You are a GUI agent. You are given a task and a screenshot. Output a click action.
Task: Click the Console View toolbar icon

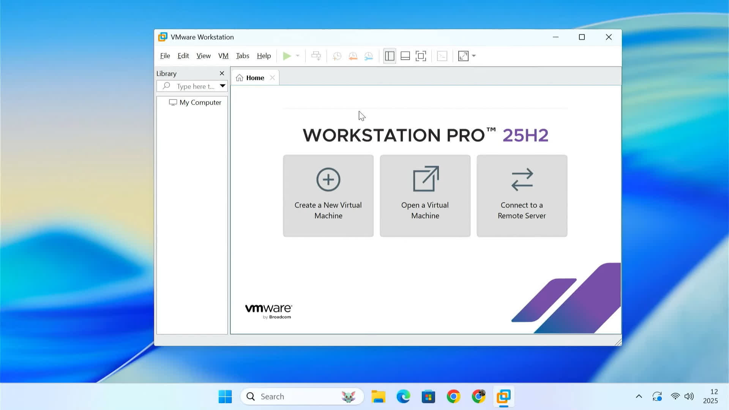(x=442, y=56)
